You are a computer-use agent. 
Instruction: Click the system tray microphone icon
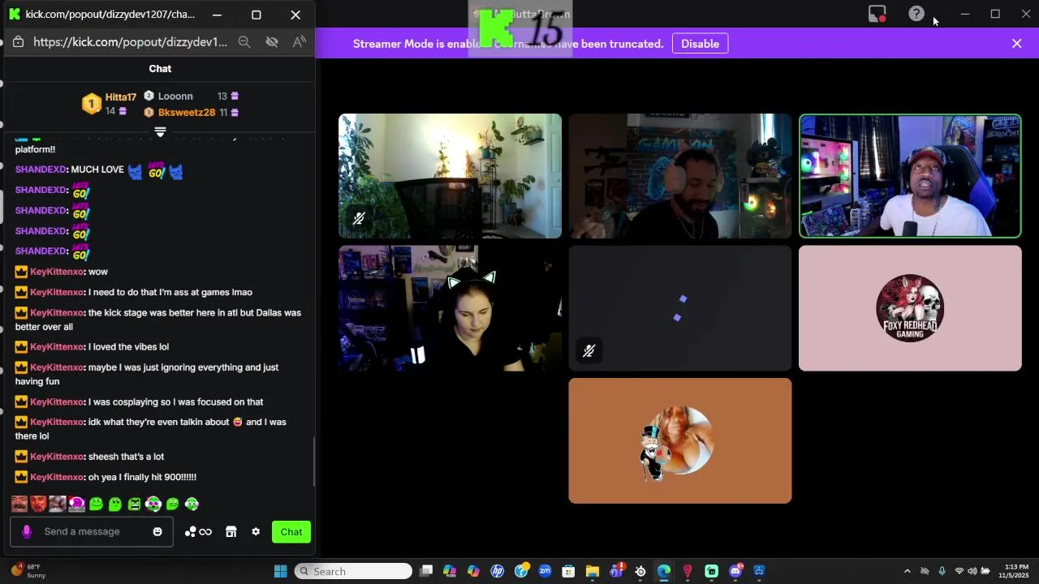(942, 571)
